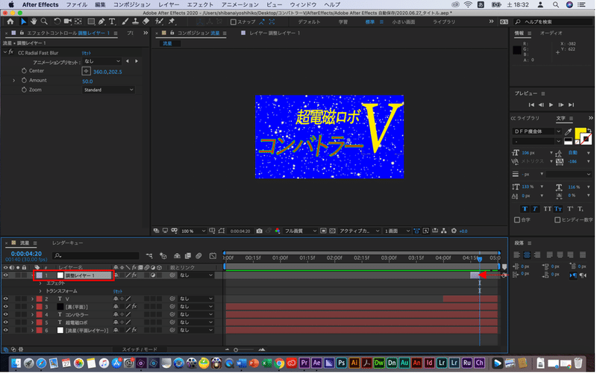This screenshot has height=374, width=597.
Task: Hide layer 5 超電磁ロボ eye icon
Action: coord(5,322)
